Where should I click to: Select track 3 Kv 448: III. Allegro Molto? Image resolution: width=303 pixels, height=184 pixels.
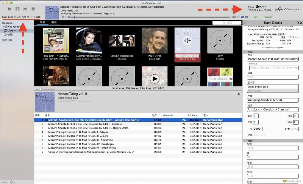[138, 128]
